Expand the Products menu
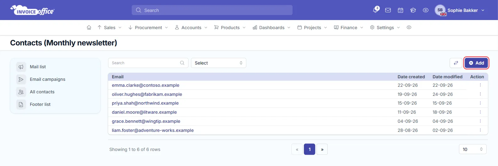498x166 pixels. [230, 28]
